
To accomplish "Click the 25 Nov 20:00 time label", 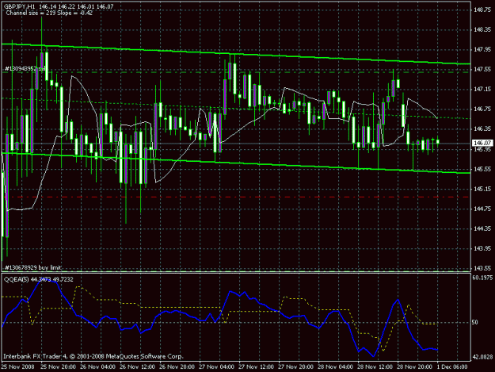I will click(x=59, y=367).
